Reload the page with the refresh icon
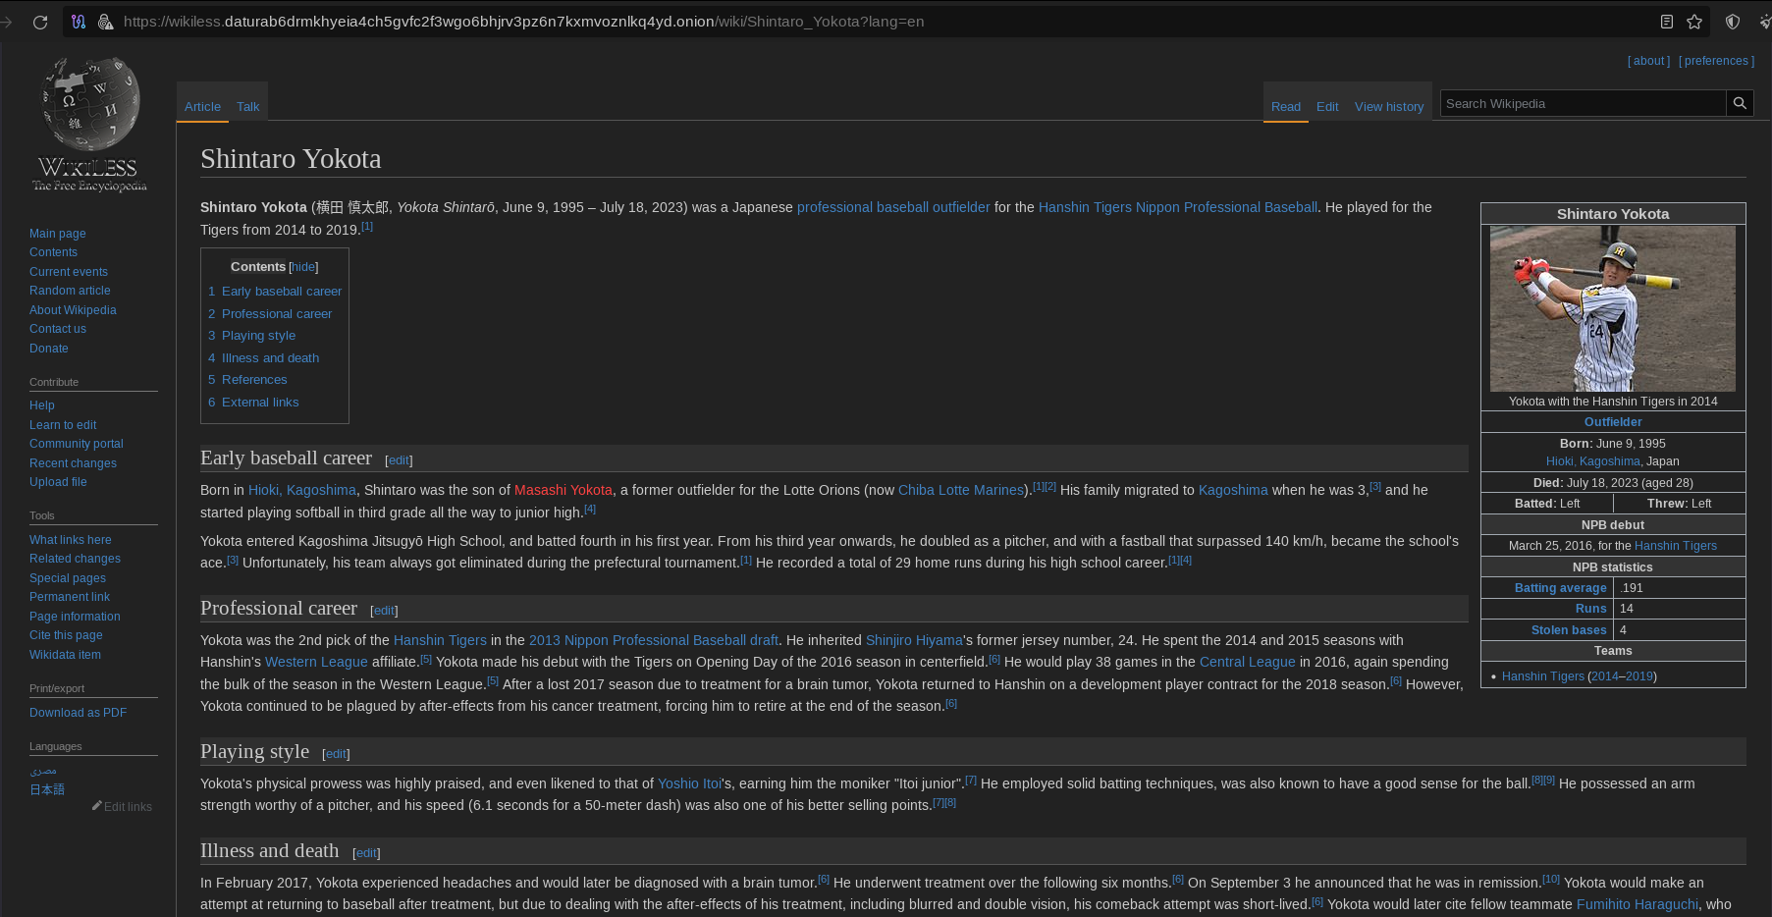 40,22
